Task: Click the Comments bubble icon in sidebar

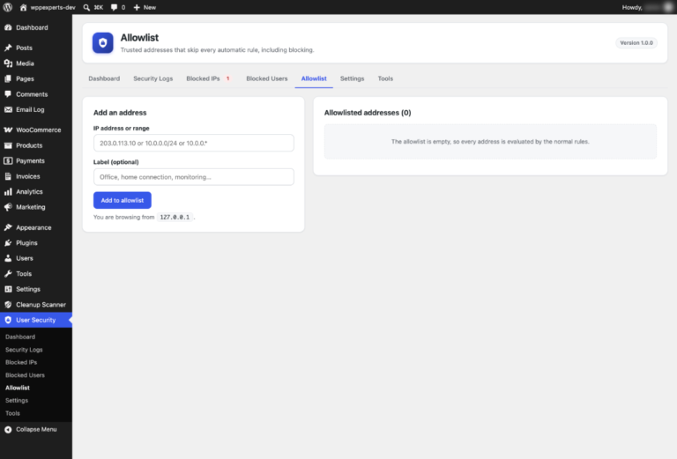Action: 8,94
